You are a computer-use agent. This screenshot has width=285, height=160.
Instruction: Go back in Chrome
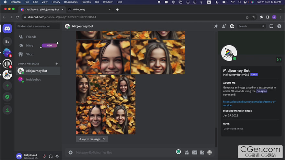click(5, 17)
